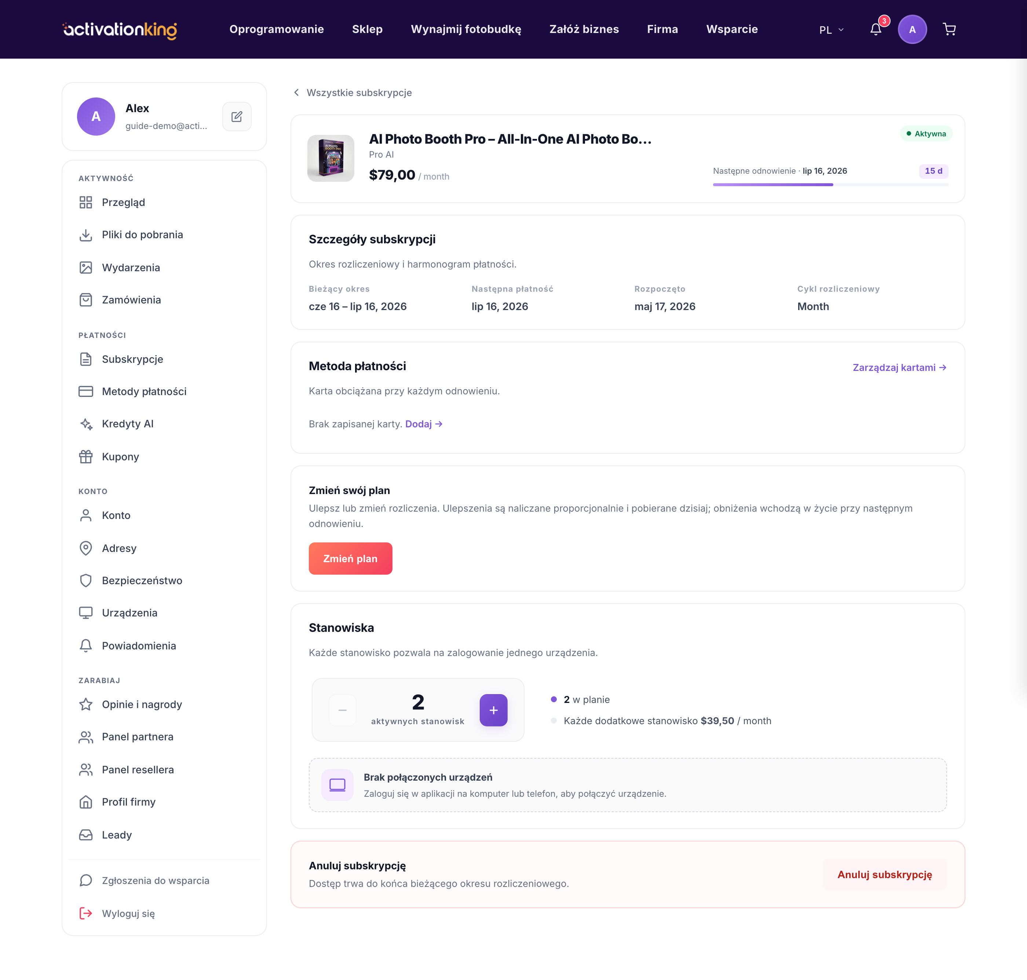Click the renewal progress bar
The height and width of the screenshot is (980, 1027).
point(830,184)
